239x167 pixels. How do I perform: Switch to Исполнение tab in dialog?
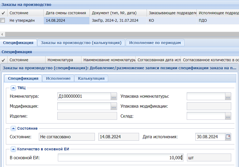click(58, 78)
